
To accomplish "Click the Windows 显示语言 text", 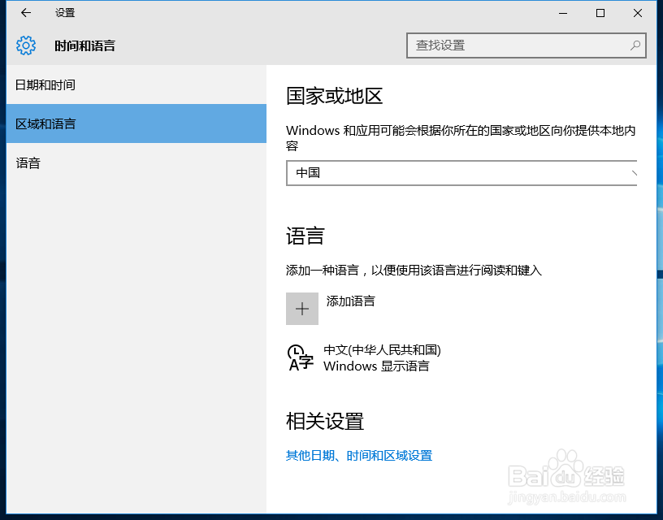I will click(376, 366).
